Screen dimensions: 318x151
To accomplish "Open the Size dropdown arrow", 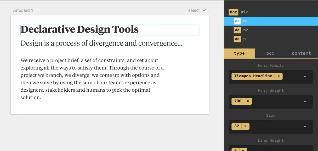I will coord(305,127).
